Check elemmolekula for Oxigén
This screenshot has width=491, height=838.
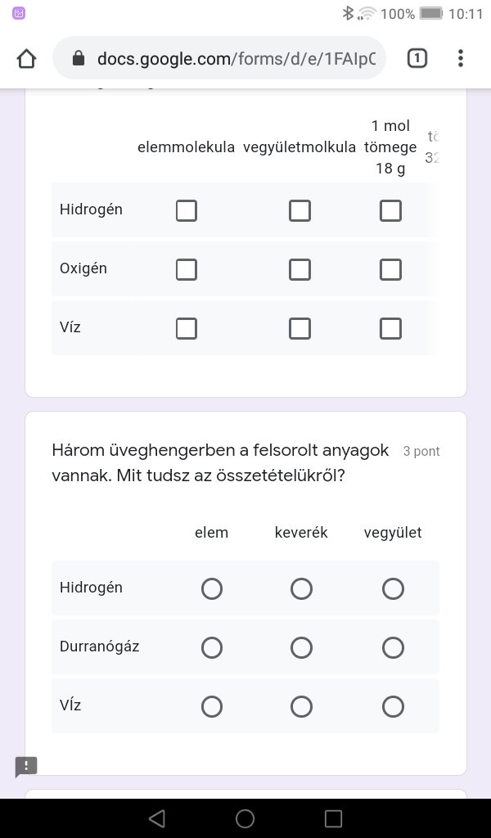[x=187, y=270]
